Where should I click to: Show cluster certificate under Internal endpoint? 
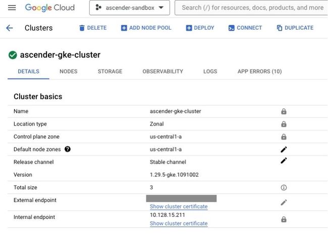pyautogui.click(x=179, y=223)
